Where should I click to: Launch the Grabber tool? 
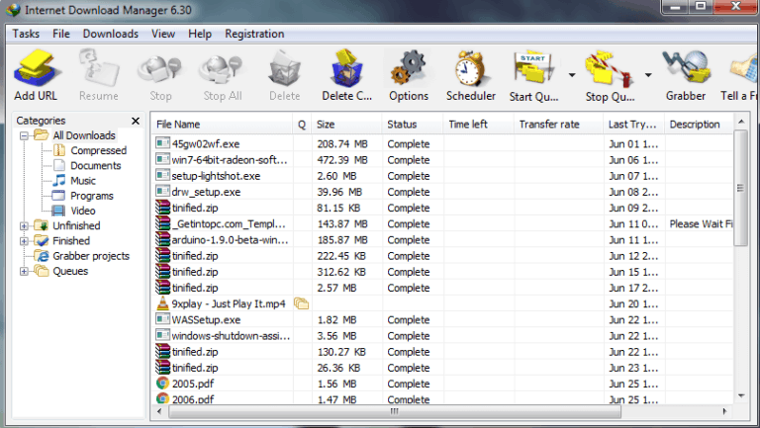click(685, 75)
